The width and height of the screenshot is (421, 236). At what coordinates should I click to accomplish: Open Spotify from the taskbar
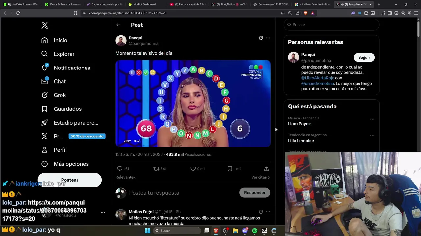coord(255,231)
